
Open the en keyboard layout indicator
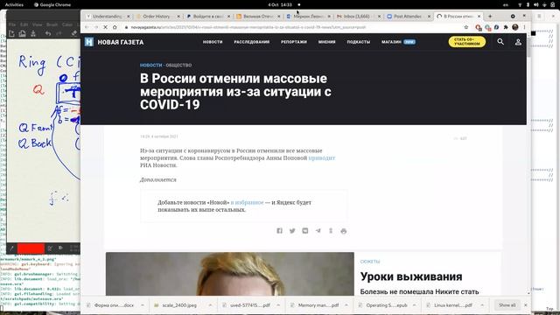506,4
